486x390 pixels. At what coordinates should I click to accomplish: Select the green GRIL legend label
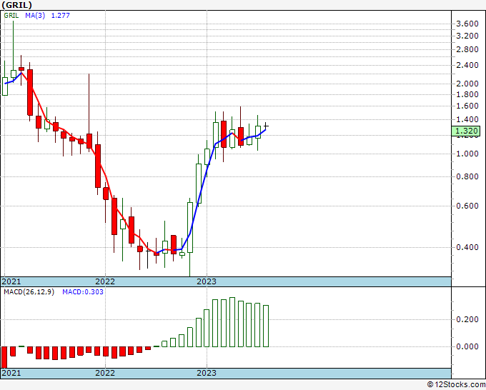tap(11, 16)
